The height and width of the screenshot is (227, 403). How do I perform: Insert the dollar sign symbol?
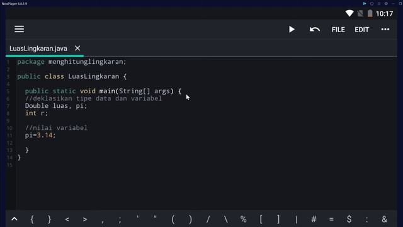(x=349, y=219)
